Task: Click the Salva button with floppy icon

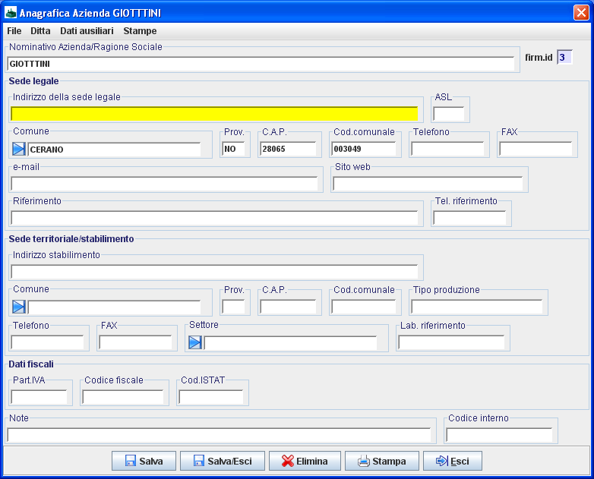Action: (x=144, y=461)
